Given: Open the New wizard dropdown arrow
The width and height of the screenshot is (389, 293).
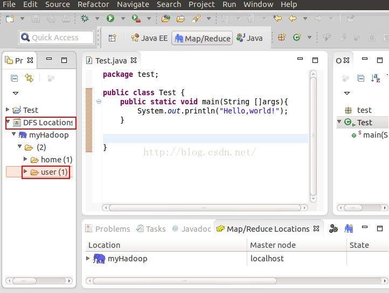Looking at the screenshot, I should (x=22, y=19).
